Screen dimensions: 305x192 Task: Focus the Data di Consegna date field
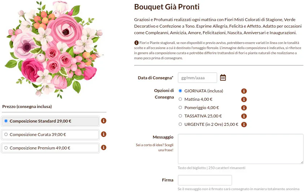(197, 78)
